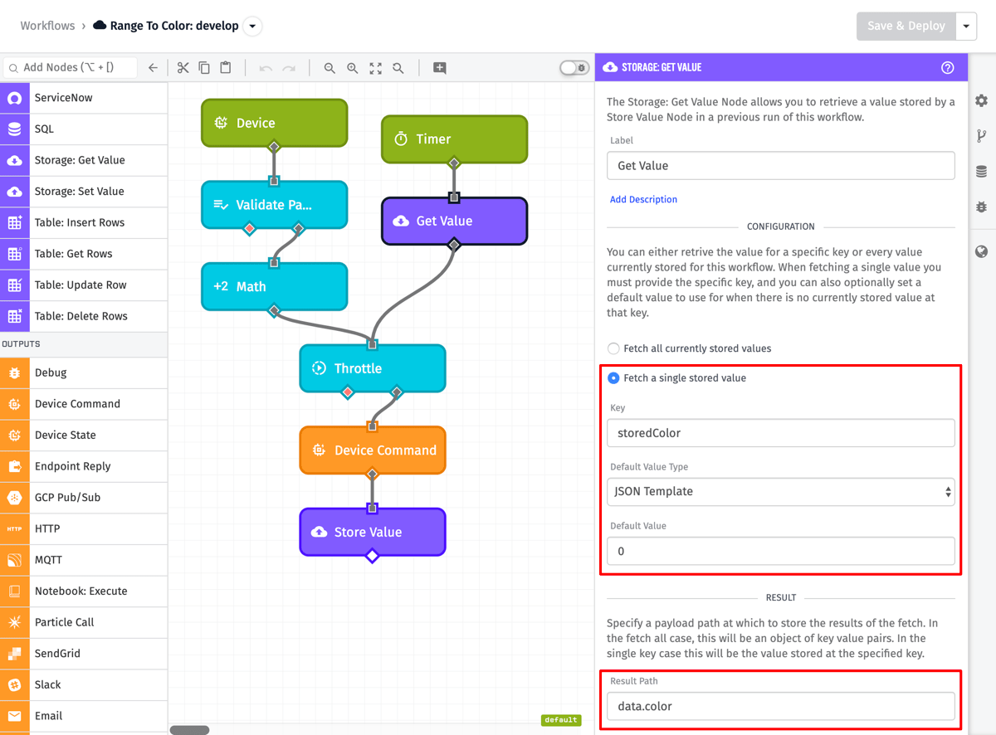Select the Math node on canvas

pyautogui.click(x=274, y=286)
